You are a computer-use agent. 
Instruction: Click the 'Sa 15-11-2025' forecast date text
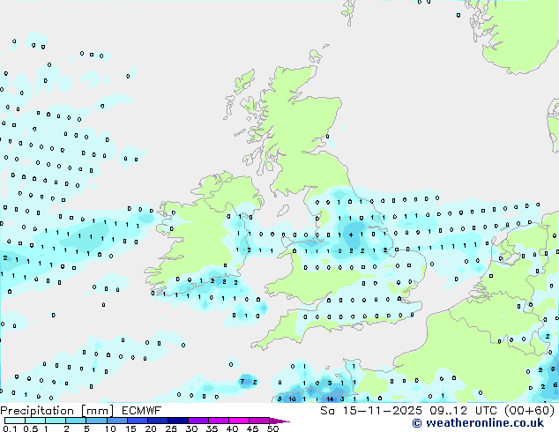(371, 411)
